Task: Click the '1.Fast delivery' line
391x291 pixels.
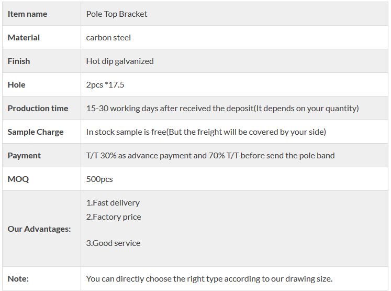Action: pos(113,203)
